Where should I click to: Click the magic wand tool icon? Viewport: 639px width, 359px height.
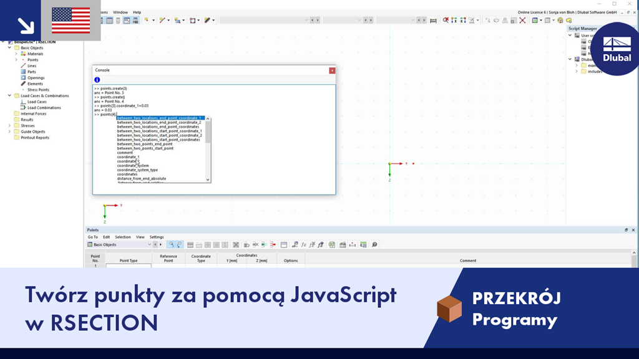[207, 21]
